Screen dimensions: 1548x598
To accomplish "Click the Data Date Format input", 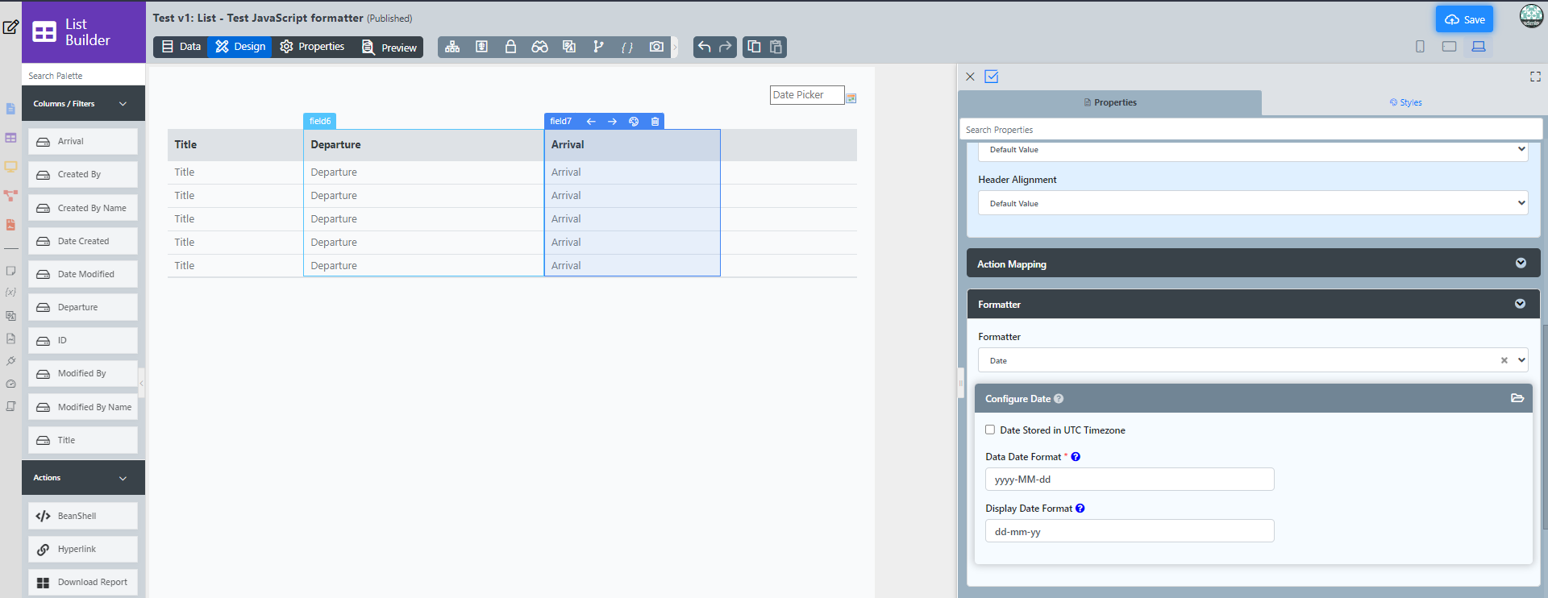I will [1130, 480].
